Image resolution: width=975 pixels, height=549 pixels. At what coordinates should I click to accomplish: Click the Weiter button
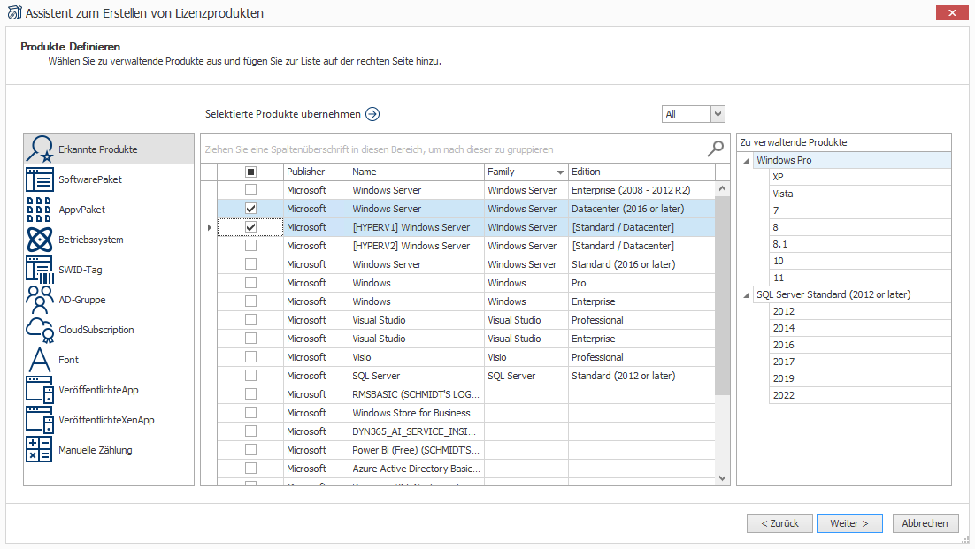[849, 523]
